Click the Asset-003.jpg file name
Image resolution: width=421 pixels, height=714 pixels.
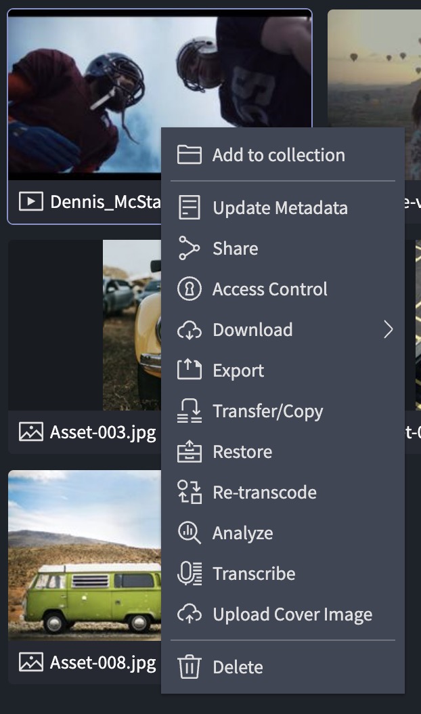103,432
